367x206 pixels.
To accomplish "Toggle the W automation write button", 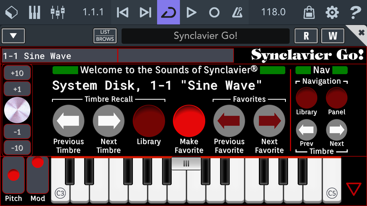I will pos(333,36).
